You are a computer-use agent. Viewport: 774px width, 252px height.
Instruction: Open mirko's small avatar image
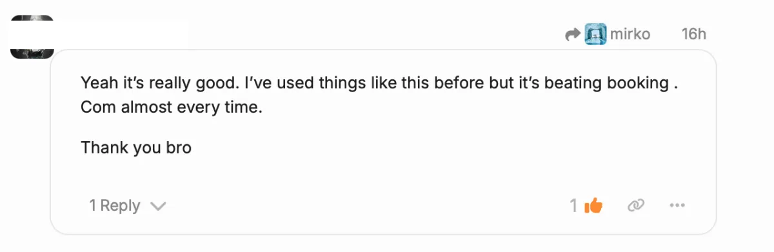pos(596,34)
